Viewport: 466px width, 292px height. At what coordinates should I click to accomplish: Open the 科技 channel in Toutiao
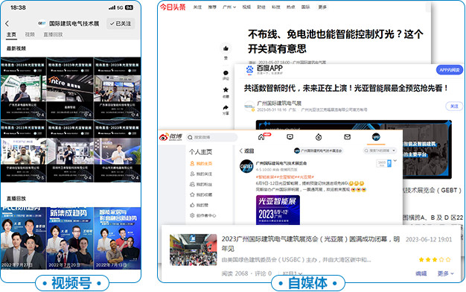276,7
